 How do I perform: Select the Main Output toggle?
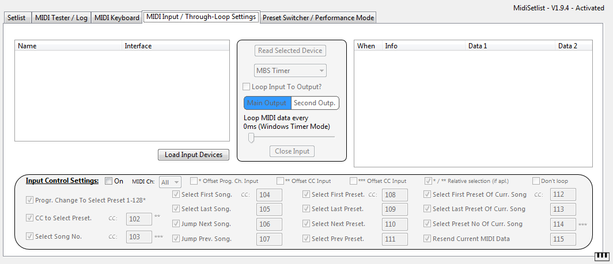[x=267, y=103]
